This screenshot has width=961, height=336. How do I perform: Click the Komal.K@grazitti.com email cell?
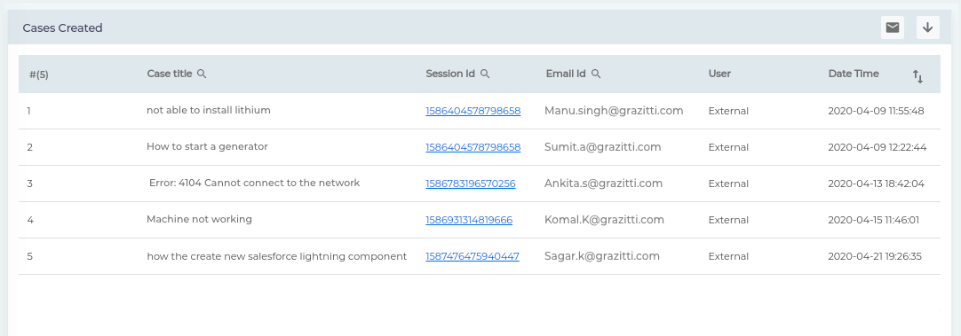(x=604, y=220)
